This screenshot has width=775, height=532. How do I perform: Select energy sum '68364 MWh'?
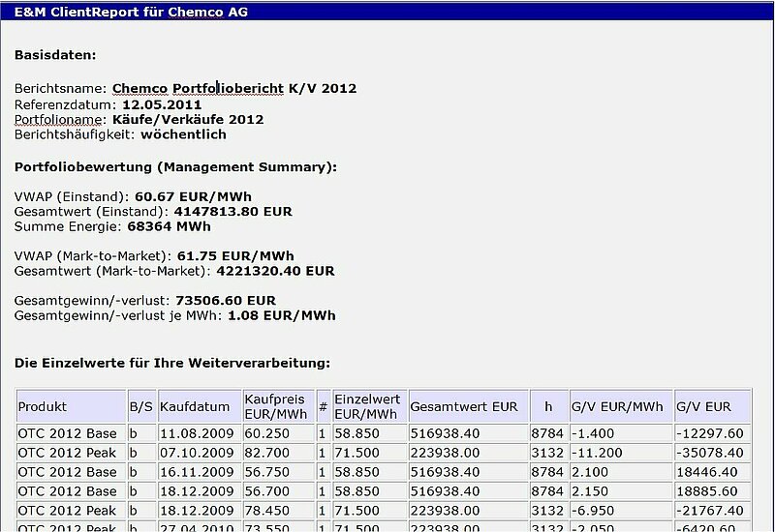point(169,226)
